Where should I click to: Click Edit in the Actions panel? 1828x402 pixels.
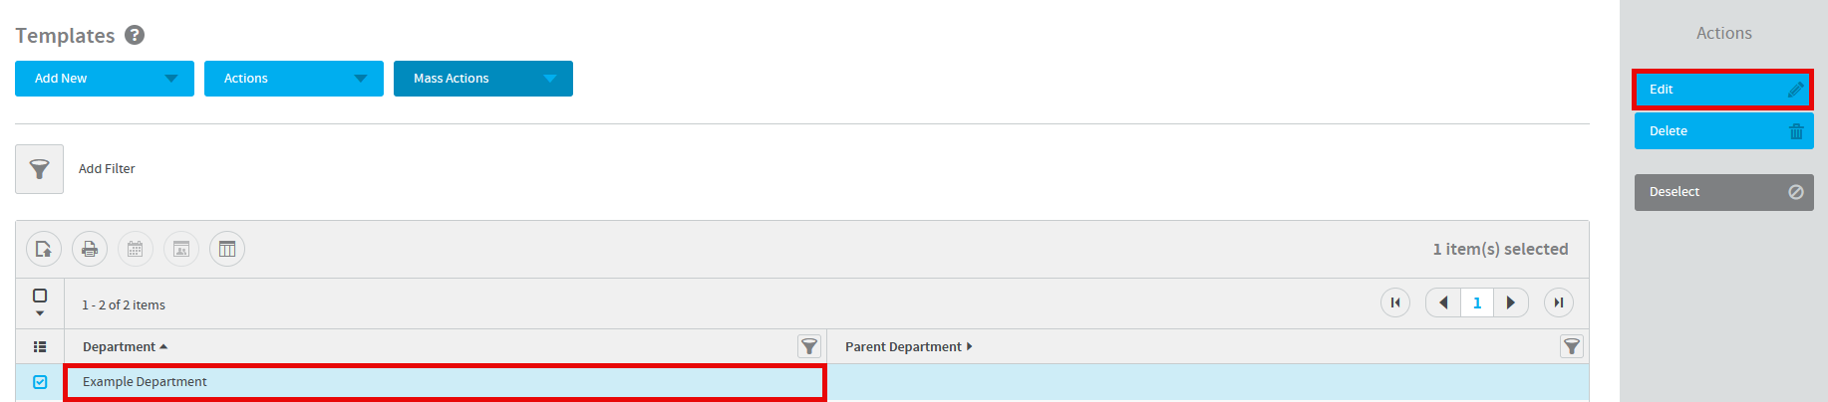(x=1722, y=90)
